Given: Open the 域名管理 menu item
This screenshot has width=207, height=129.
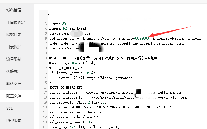Looking at the screenshot, I should point(14,10).
